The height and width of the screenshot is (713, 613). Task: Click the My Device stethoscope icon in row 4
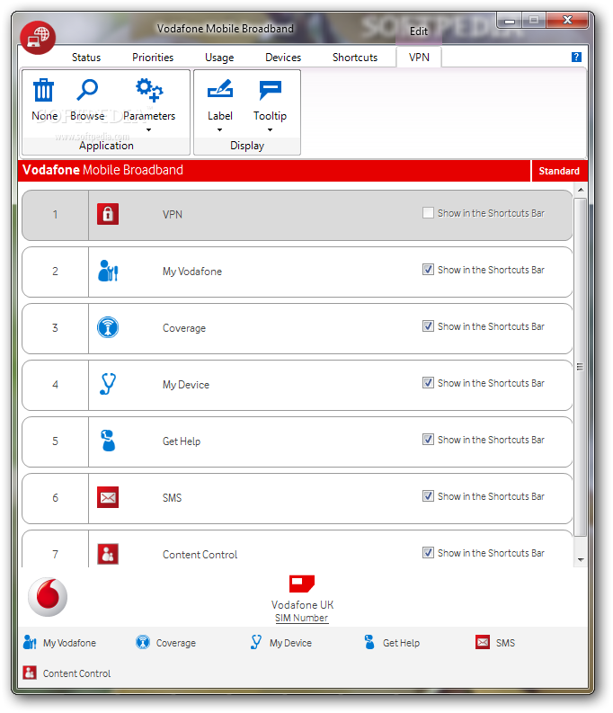tap(108, 384)
